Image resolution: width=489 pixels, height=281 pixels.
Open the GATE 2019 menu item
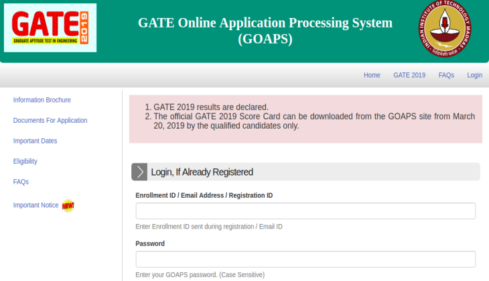tap(409, 75)
